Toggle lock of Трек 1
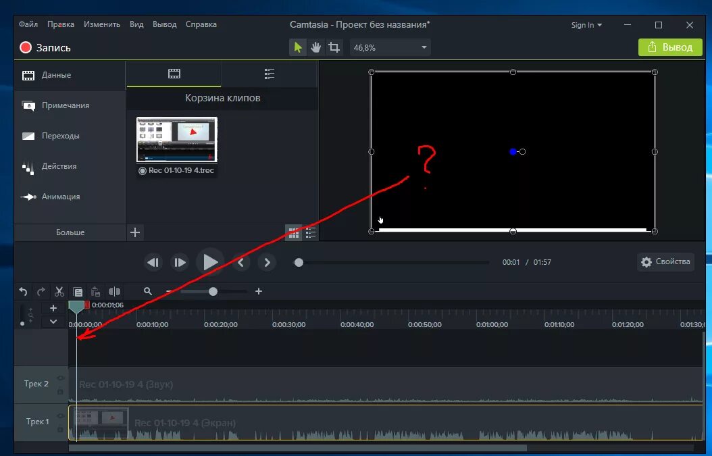Image resolution: width=712 pixels, height=456 pixels. (x=60, y=429)
